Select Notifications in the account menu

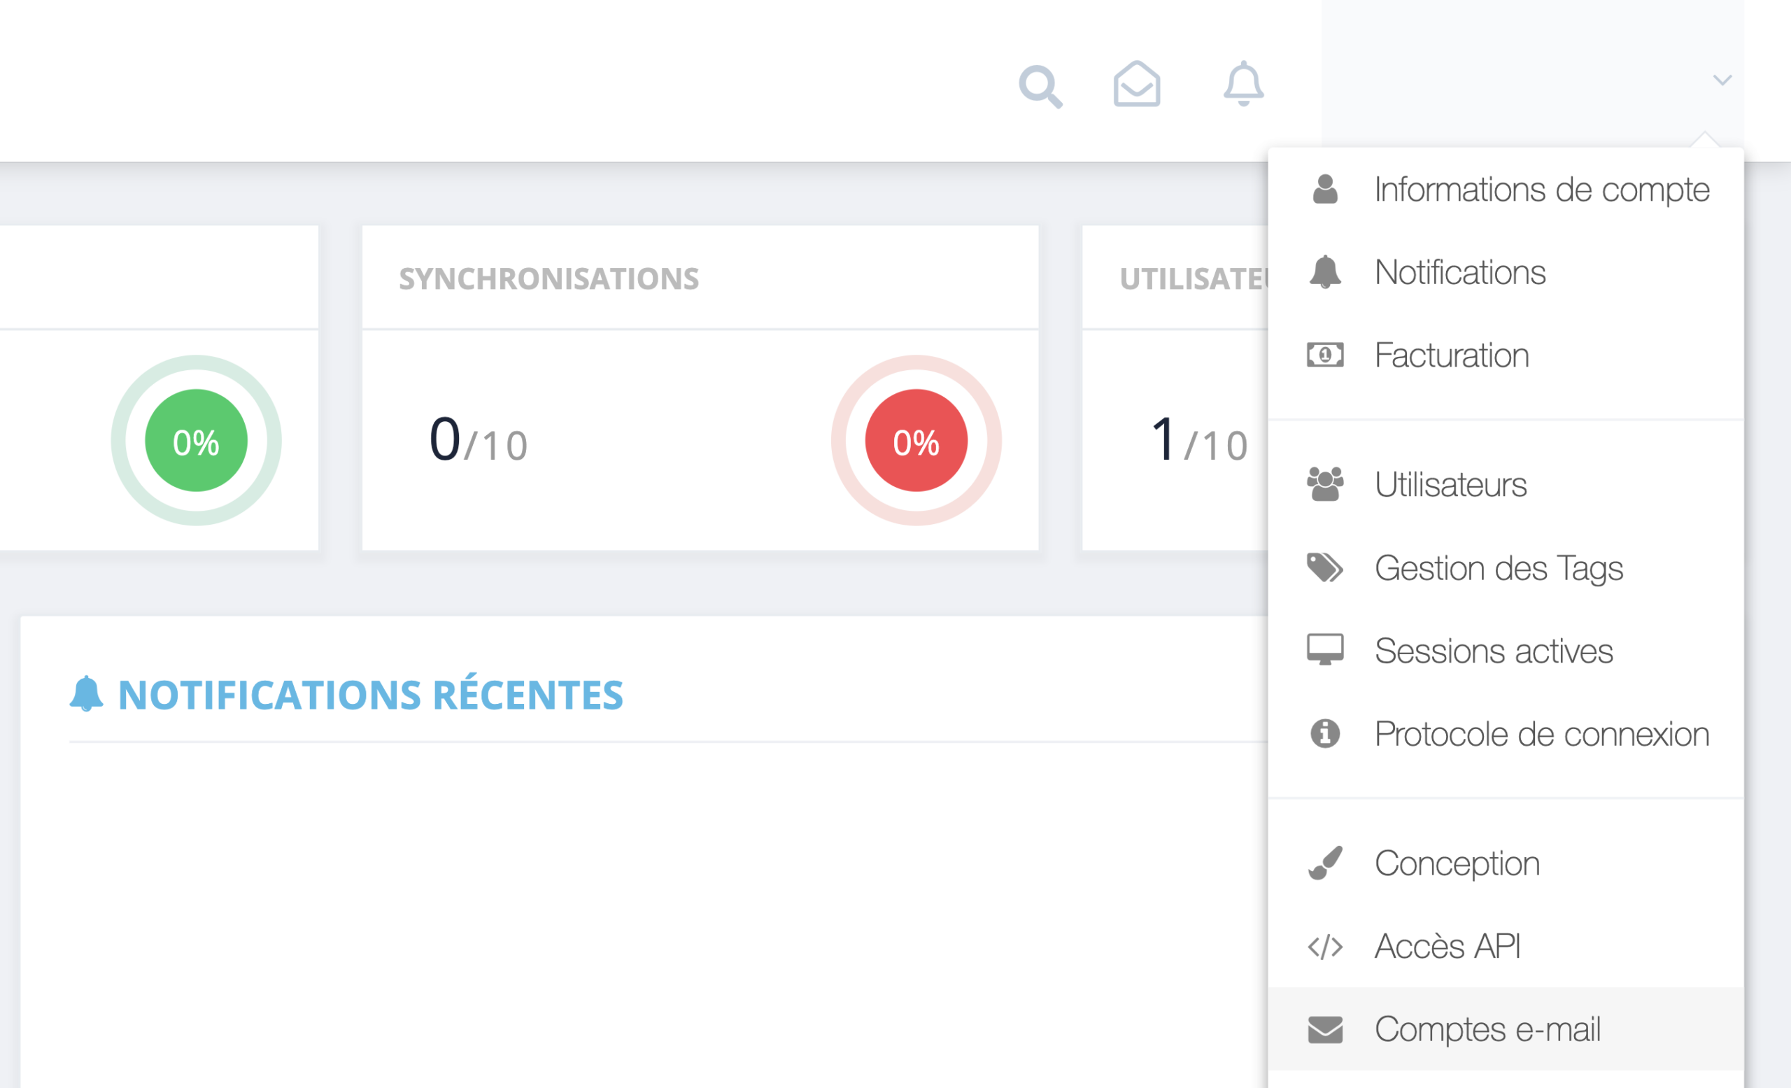(x=1506, y=273)
